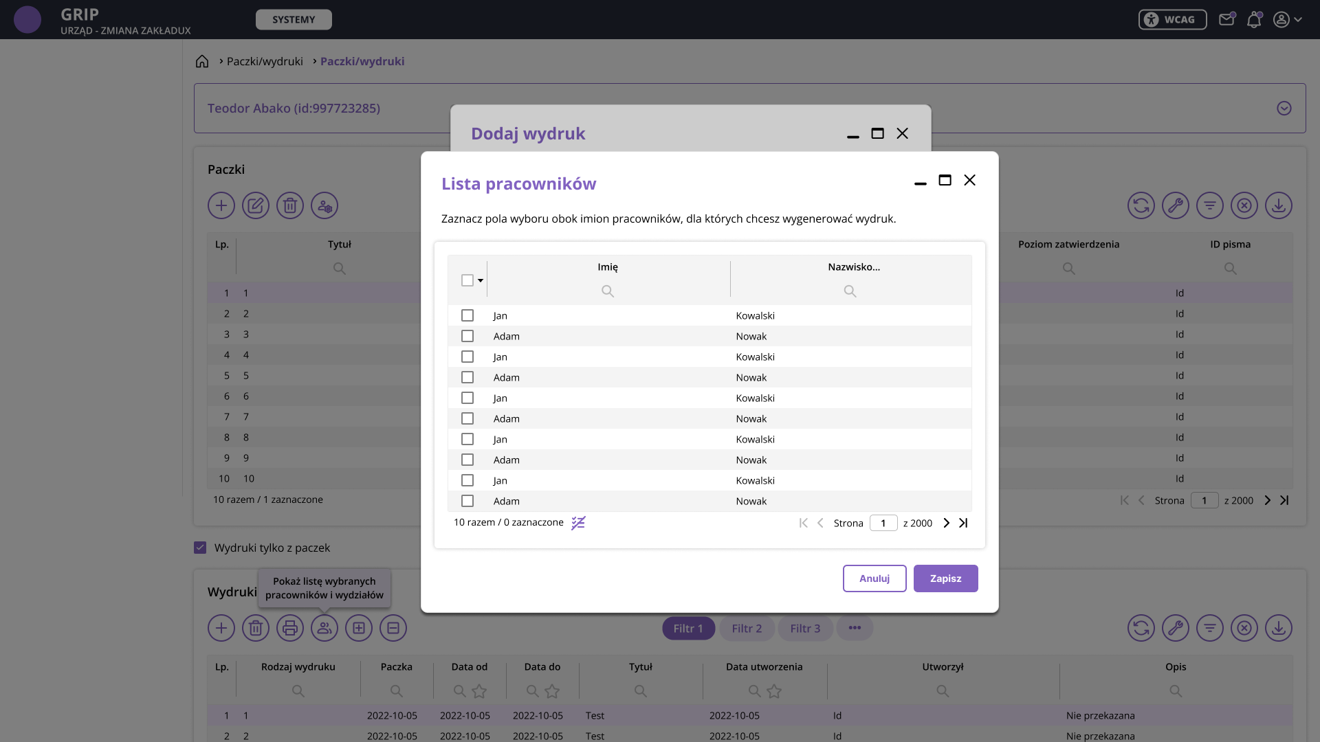
Task: Download the Paczki table data
Action: [1279, 205]
